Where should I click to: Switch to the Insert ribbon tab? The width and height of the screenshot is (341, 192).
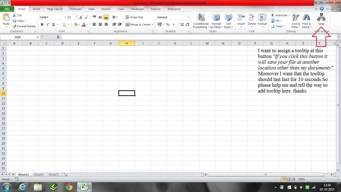click(x=36, y=9)
